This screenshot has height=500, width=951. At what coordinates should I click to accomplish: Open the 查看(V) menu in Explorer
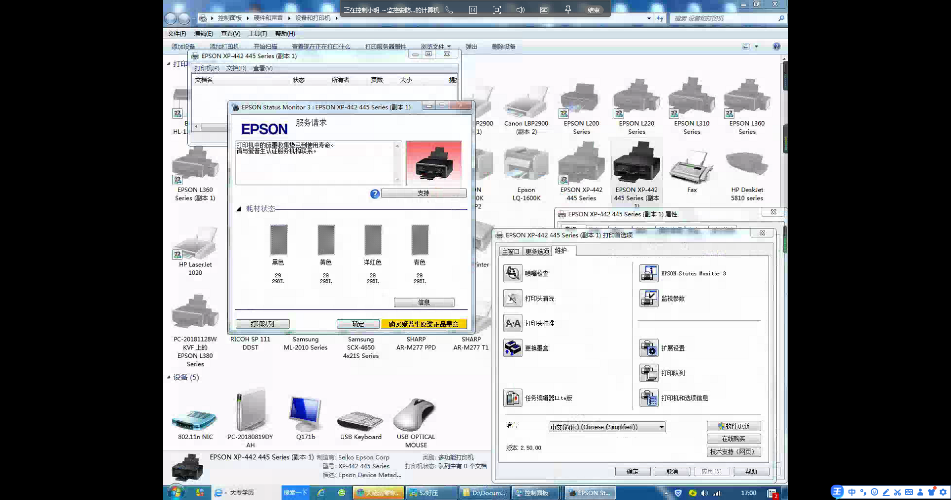[230, 34]
